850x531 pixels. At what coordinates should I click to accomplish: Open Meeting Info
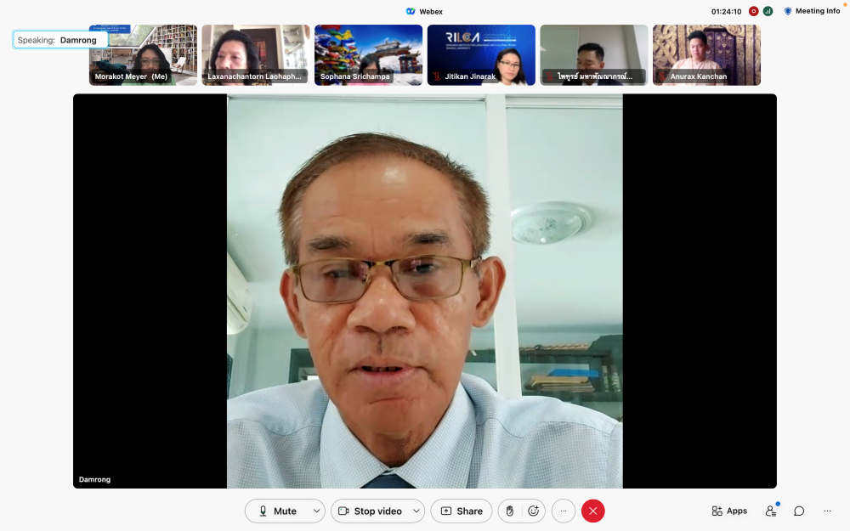[x=812, y=11]
